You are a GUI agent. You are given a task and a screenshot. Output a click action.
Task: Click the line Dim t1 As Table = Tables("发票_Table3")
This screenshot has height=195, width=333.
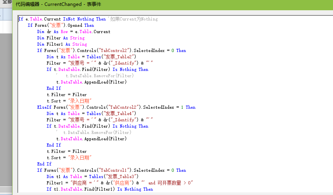pos(92,177)
